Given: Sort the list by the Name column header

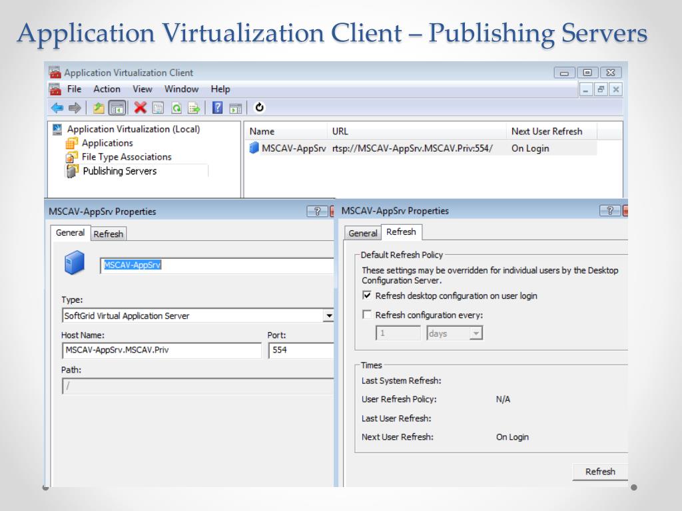Looking at the screenshot, I should tap(285, 131).
